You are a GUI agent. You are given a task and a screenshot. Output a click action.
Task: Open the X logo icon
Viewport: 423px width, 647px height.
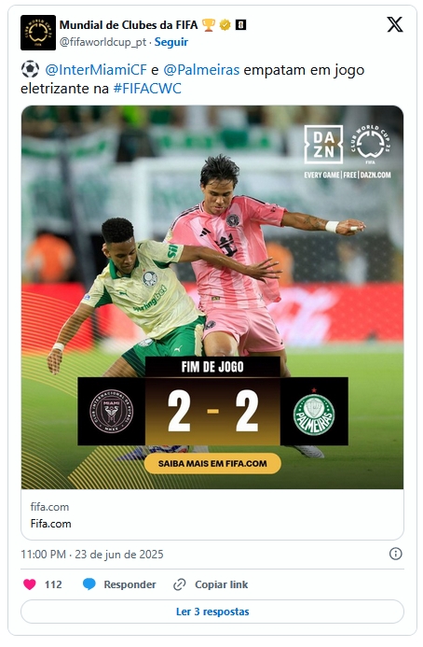[394, 25]
